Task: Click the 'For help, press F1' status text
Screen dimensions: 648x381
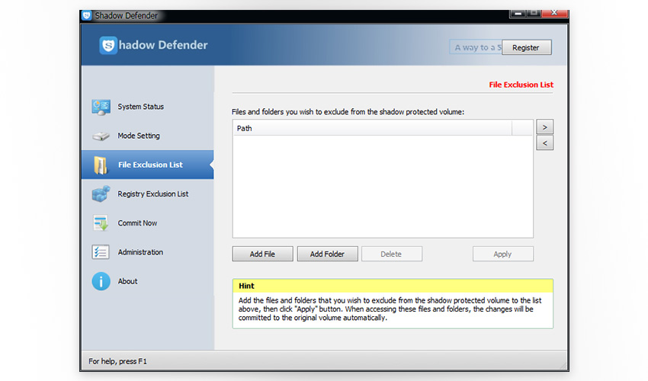Action: pyautogui.click(x=117, y=362)
